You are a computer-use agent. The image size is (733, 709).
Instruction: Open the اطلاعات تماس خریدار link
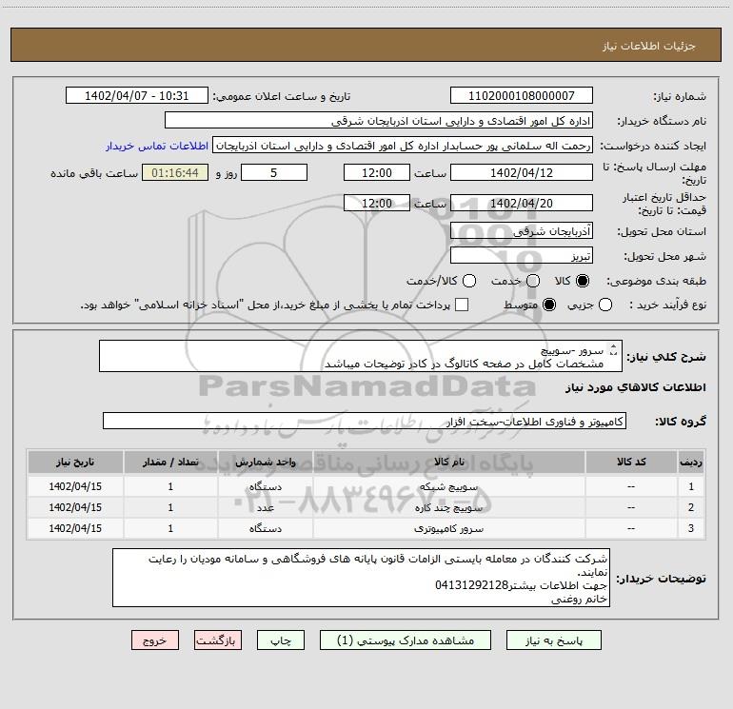point(157,146)
